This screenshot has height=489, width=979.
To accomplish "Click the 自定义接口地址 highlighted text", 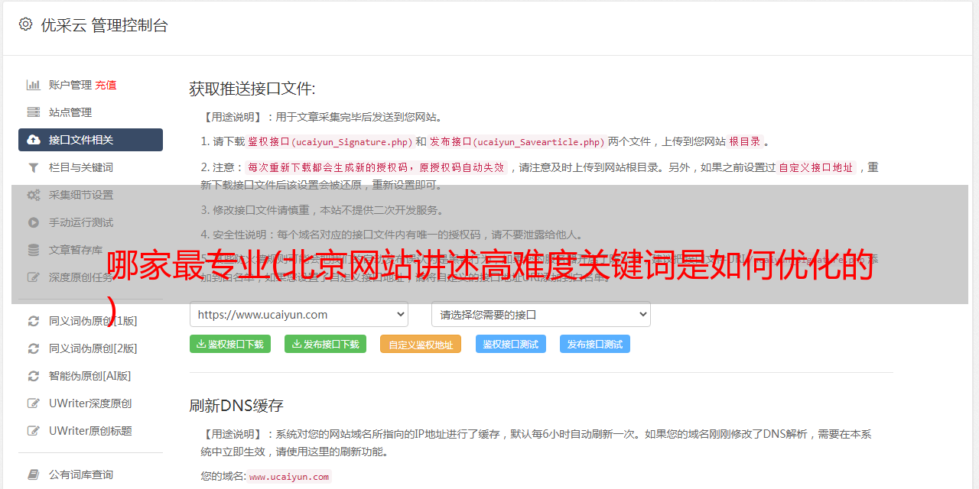I will coord(816,167).
